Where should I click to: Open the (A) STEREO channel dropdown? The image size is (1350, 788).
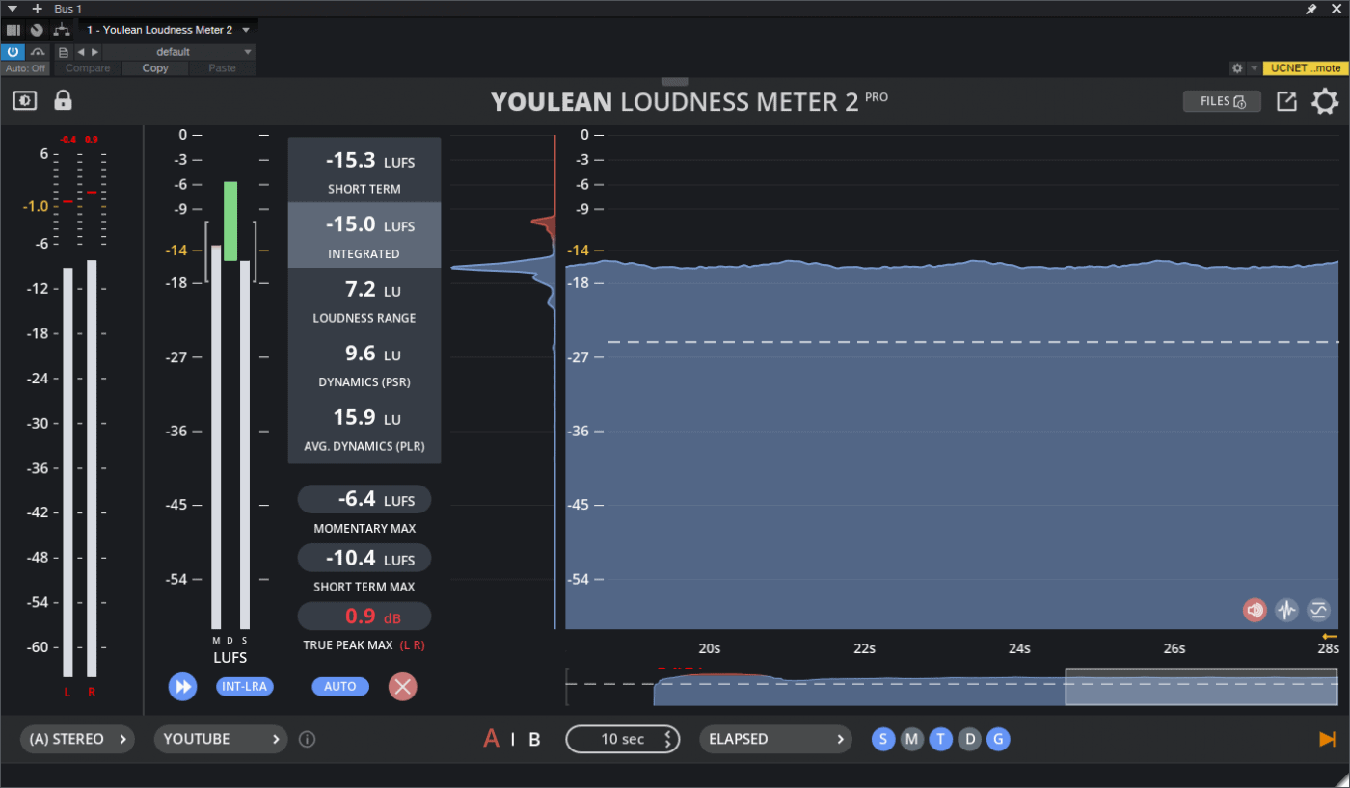(x=77, y=739)
